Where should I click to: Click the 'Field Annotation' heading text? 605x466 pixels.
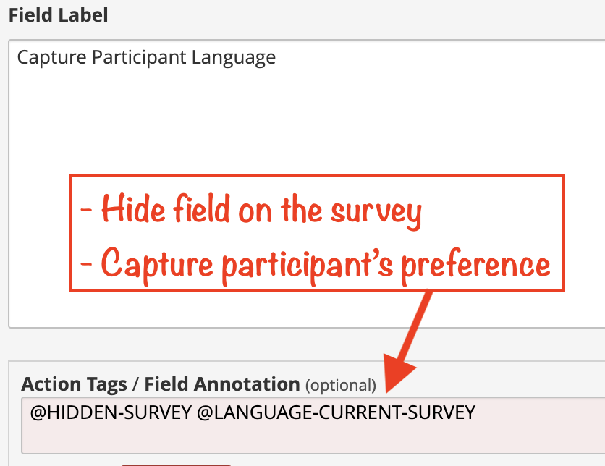pyautogui.click(x=222, y=384)
